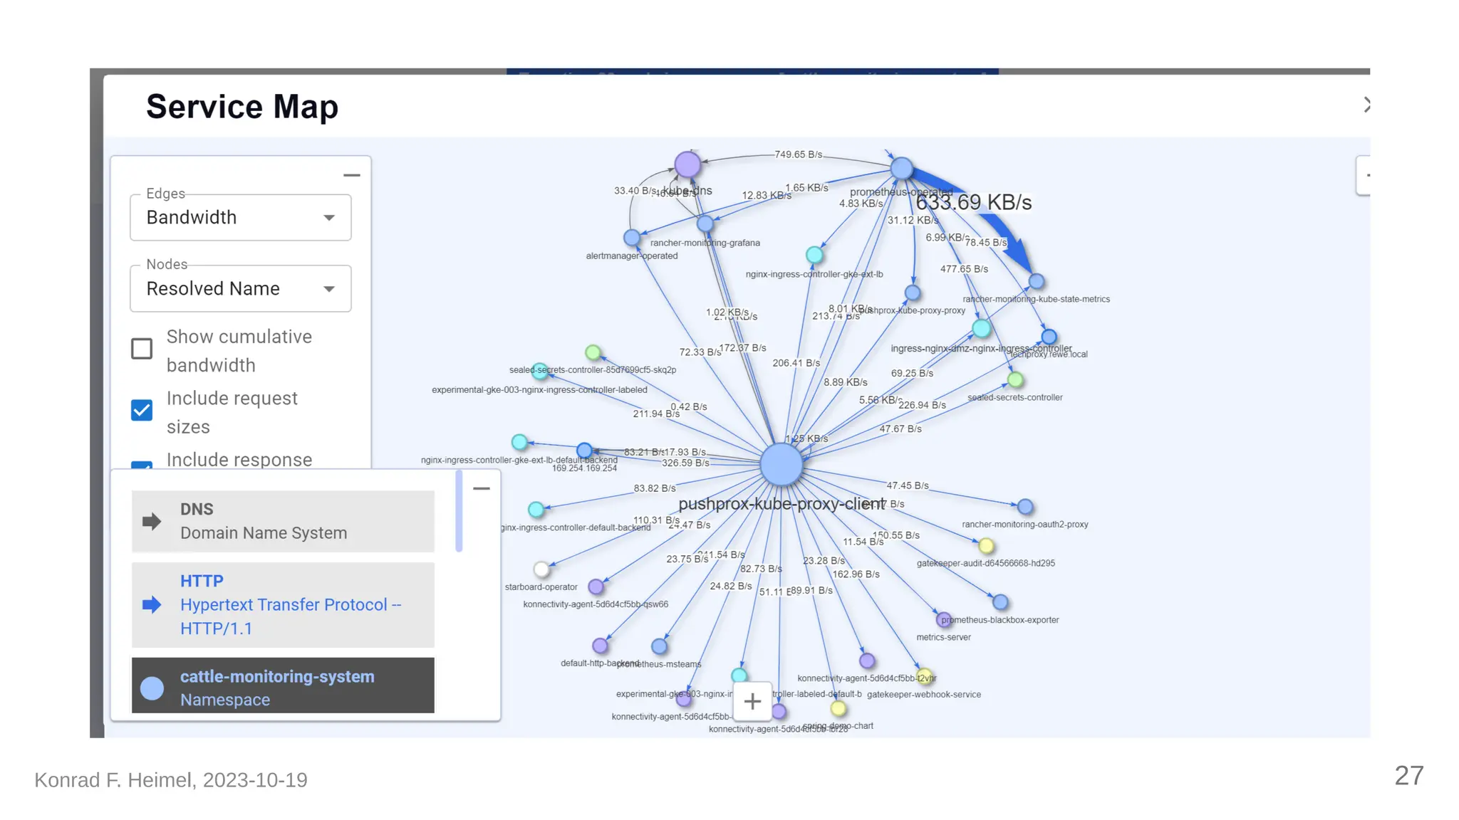Toggle Include response checkbox
Image resolution: width=1459 pixels, height=820 pixels.
click(142, 464)
